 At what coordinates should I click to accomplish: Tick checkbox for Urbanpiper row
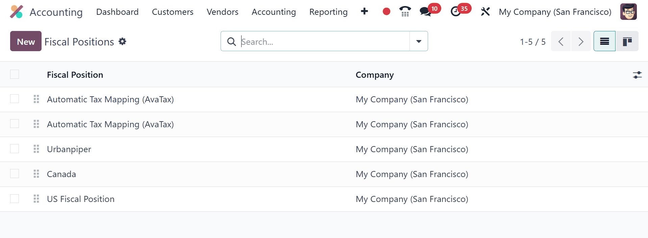(x=15, y=148)
